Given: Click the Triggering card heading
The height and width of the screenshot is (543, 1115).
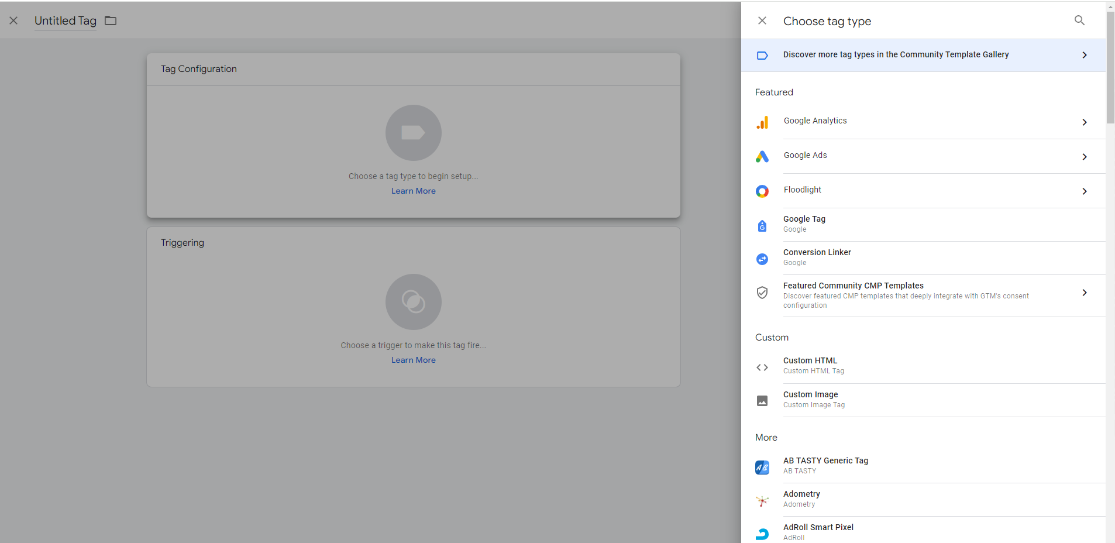Looking at the screenshot, I should click(x=183, y=243).
